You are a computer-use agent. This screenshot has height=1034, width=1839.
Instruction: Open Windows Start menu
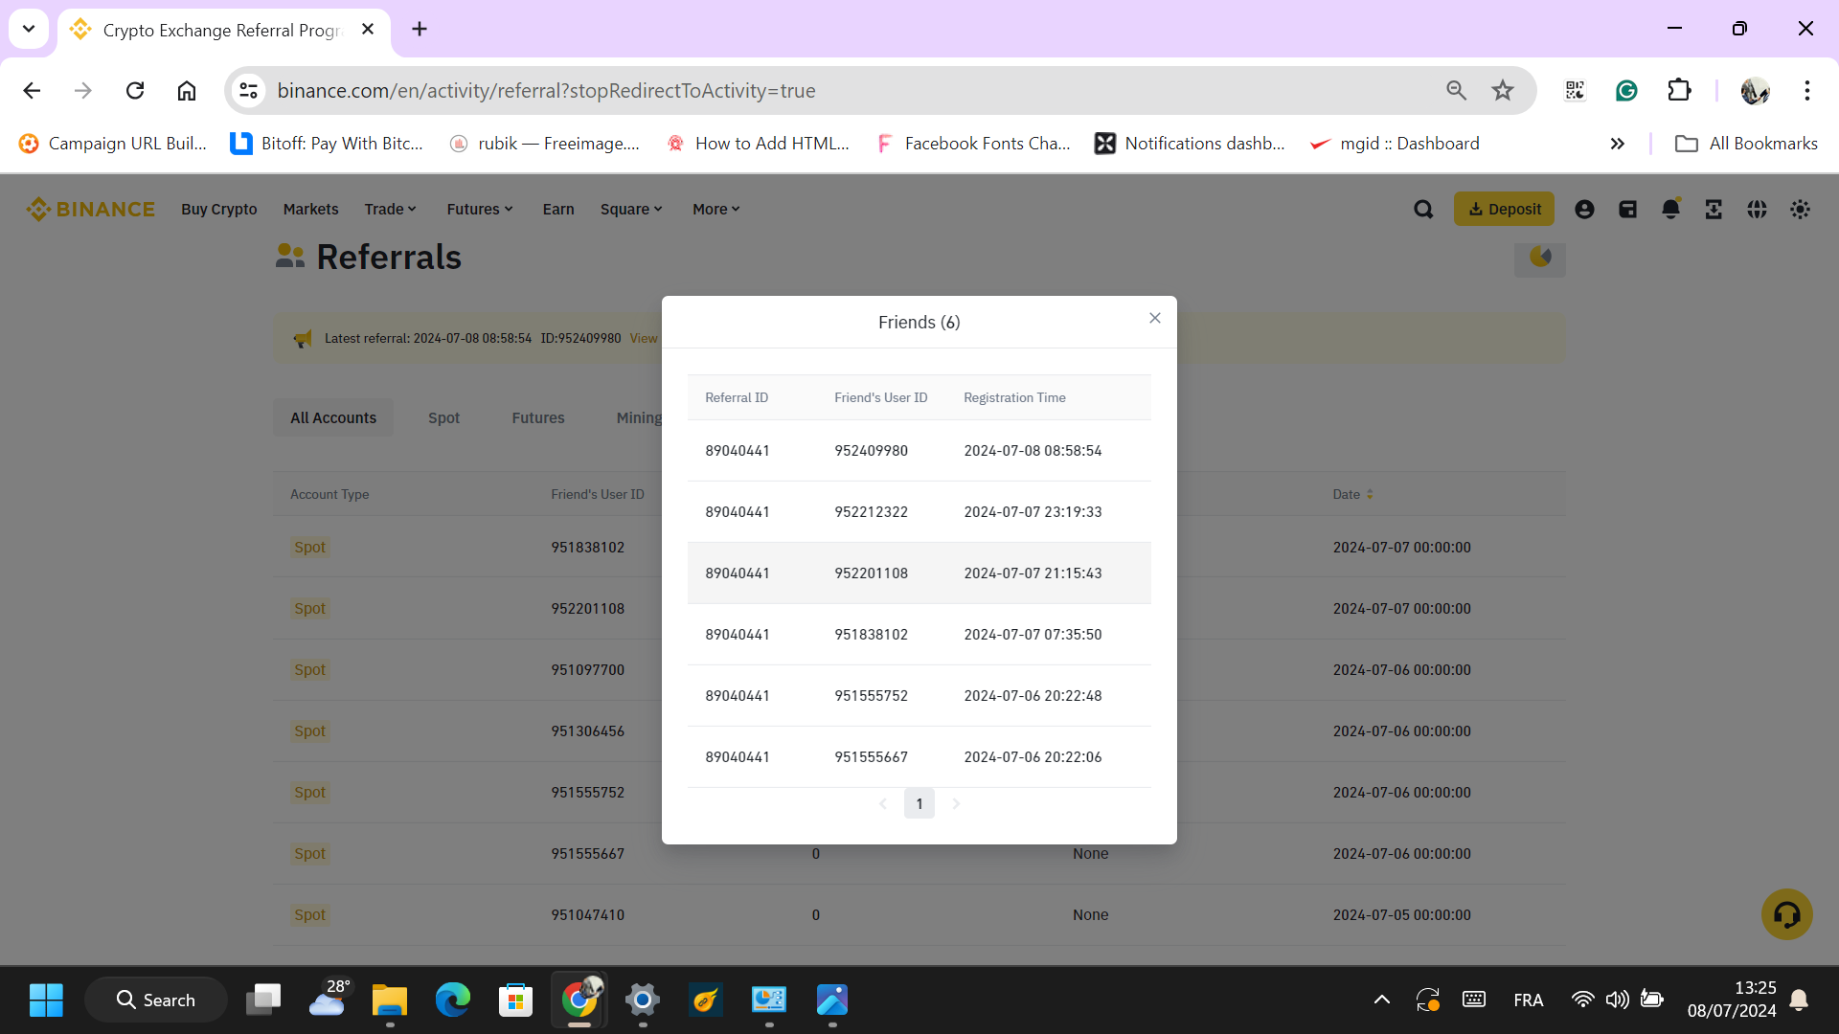coord(46,1000)
